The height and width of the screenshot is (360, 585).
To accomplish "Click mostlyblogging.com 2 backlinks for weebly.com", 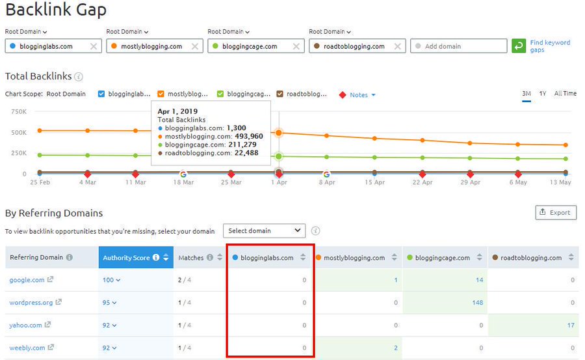I will 395,348.
